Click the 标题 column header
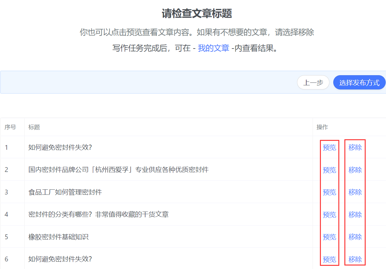 [x=34, y=127]
